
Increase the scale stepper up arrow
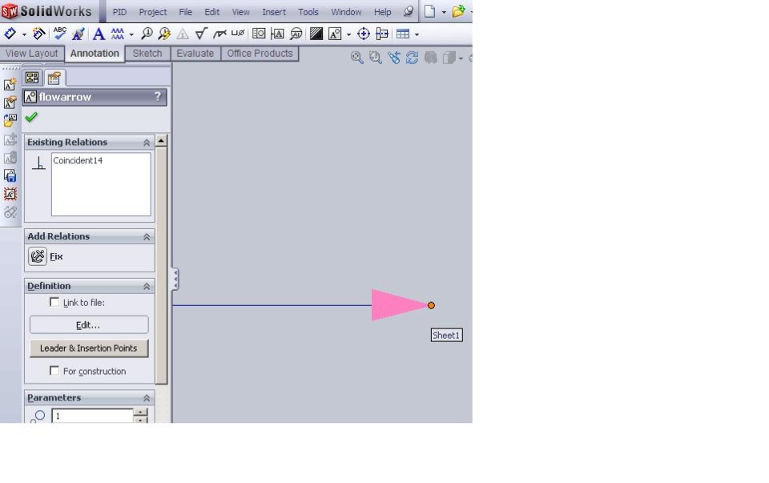pyautogui.click(x=140, y=413)
